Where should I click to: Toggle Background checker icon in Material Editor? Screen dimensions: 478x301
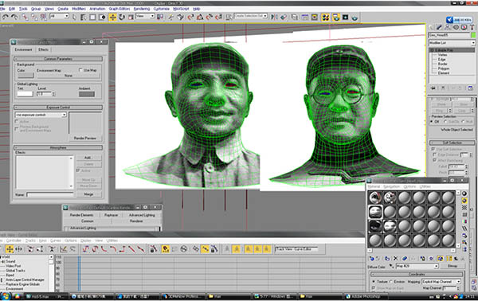click(464, 208)
